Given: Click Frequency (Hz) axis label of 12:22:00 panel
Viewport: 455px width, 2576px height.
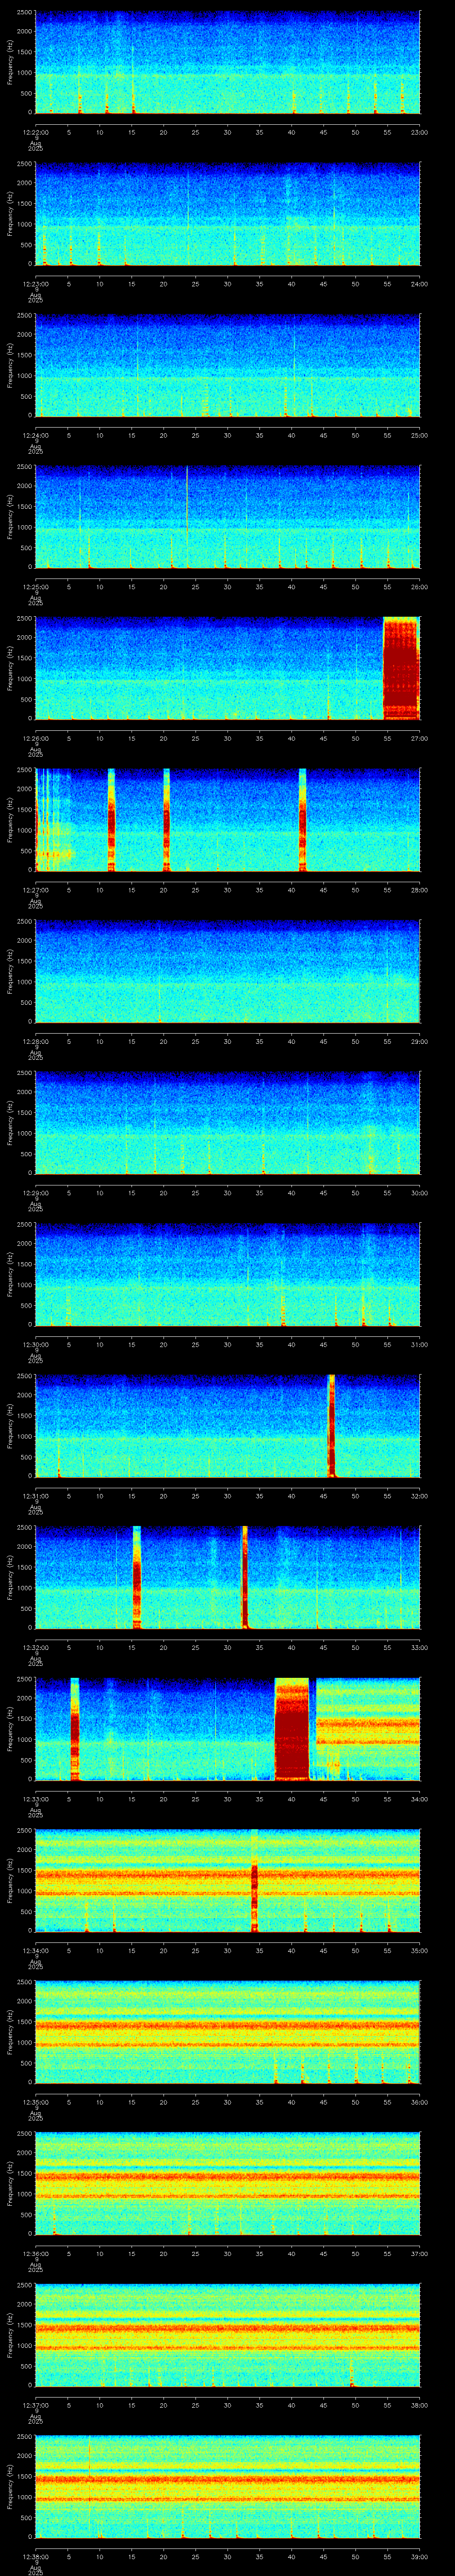Looking at the screenshot, I should 10,62.
